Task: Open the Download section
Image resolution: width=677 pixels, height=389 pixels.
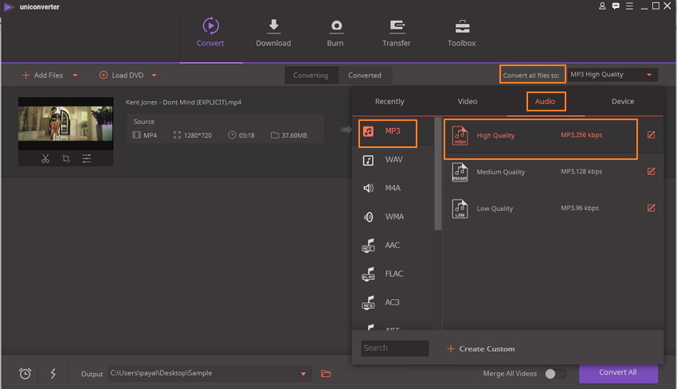Action: [273, 33]
